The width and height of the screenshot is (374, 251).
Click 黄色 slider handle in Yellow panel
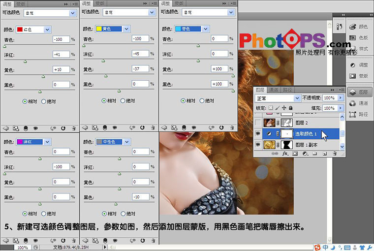[x=106, y=76]
